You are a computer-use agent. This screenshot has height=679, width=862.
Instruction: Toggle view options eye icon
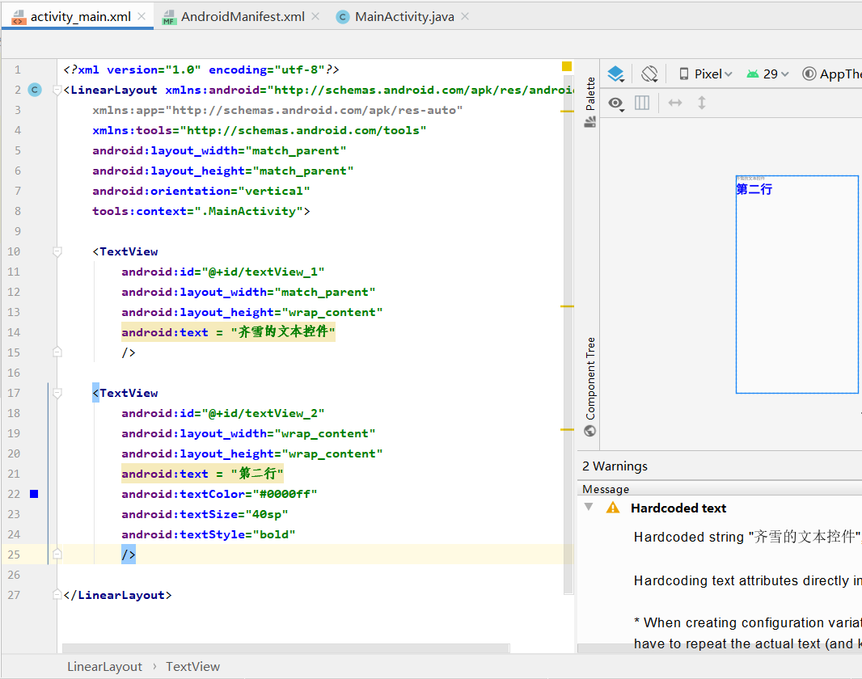point(616,103)
